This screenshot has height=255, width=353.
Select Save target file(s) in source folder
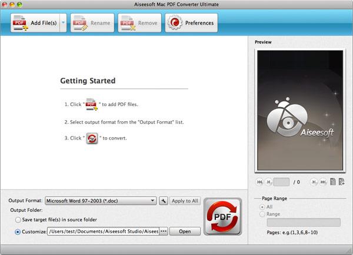(x=18, y=220)
